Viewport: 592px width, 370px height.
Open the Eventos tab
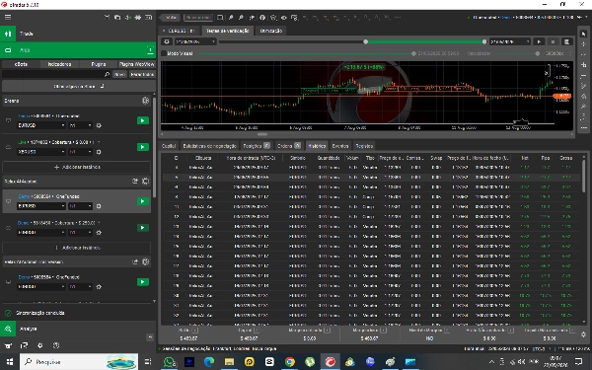pos(340,146)
